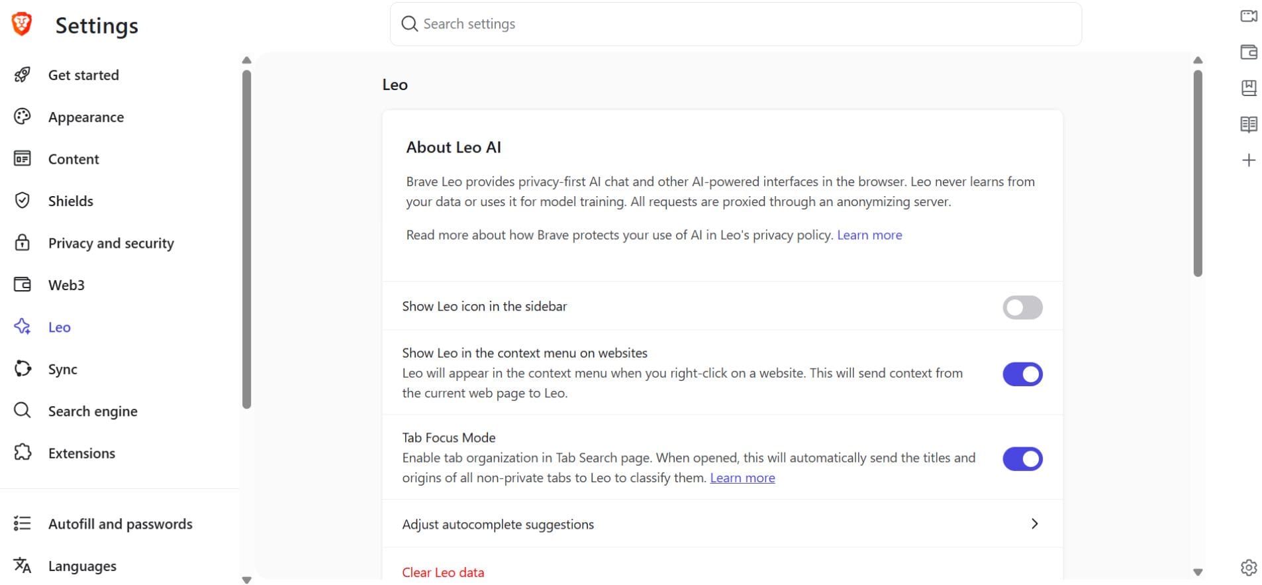Open Privacy and security settings
Screen dimensions: 1262x585
point(111,242)
